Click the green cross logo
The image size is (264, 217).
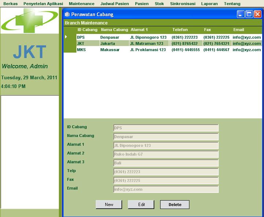[30, 21]
